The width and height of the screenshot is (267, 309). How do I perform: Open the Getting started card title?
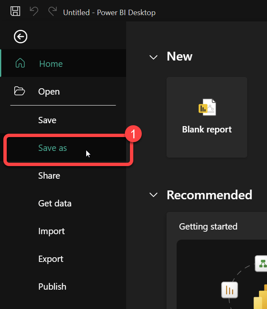(208, 227)
